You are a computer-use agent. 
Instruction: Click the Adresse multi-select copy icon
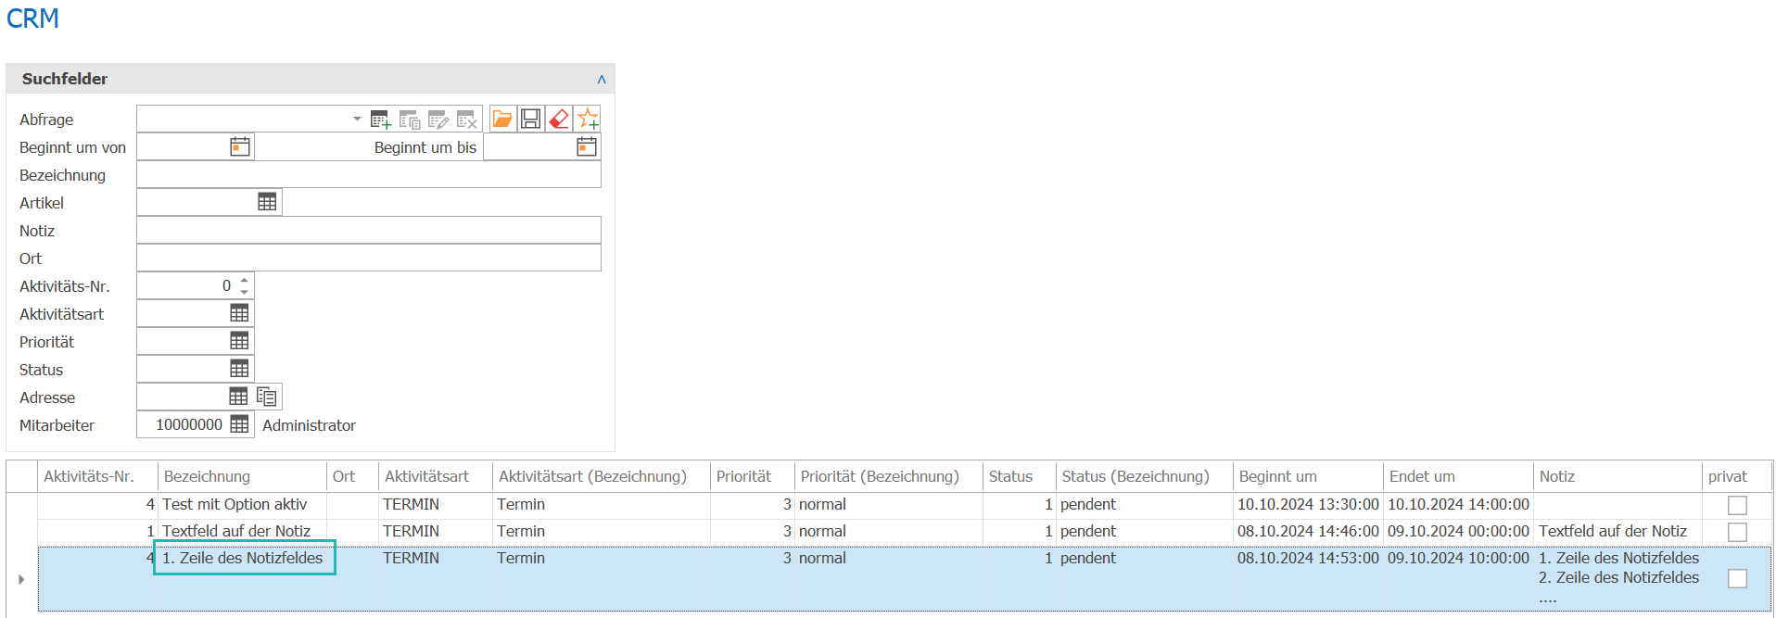click(x=267, y=397)
